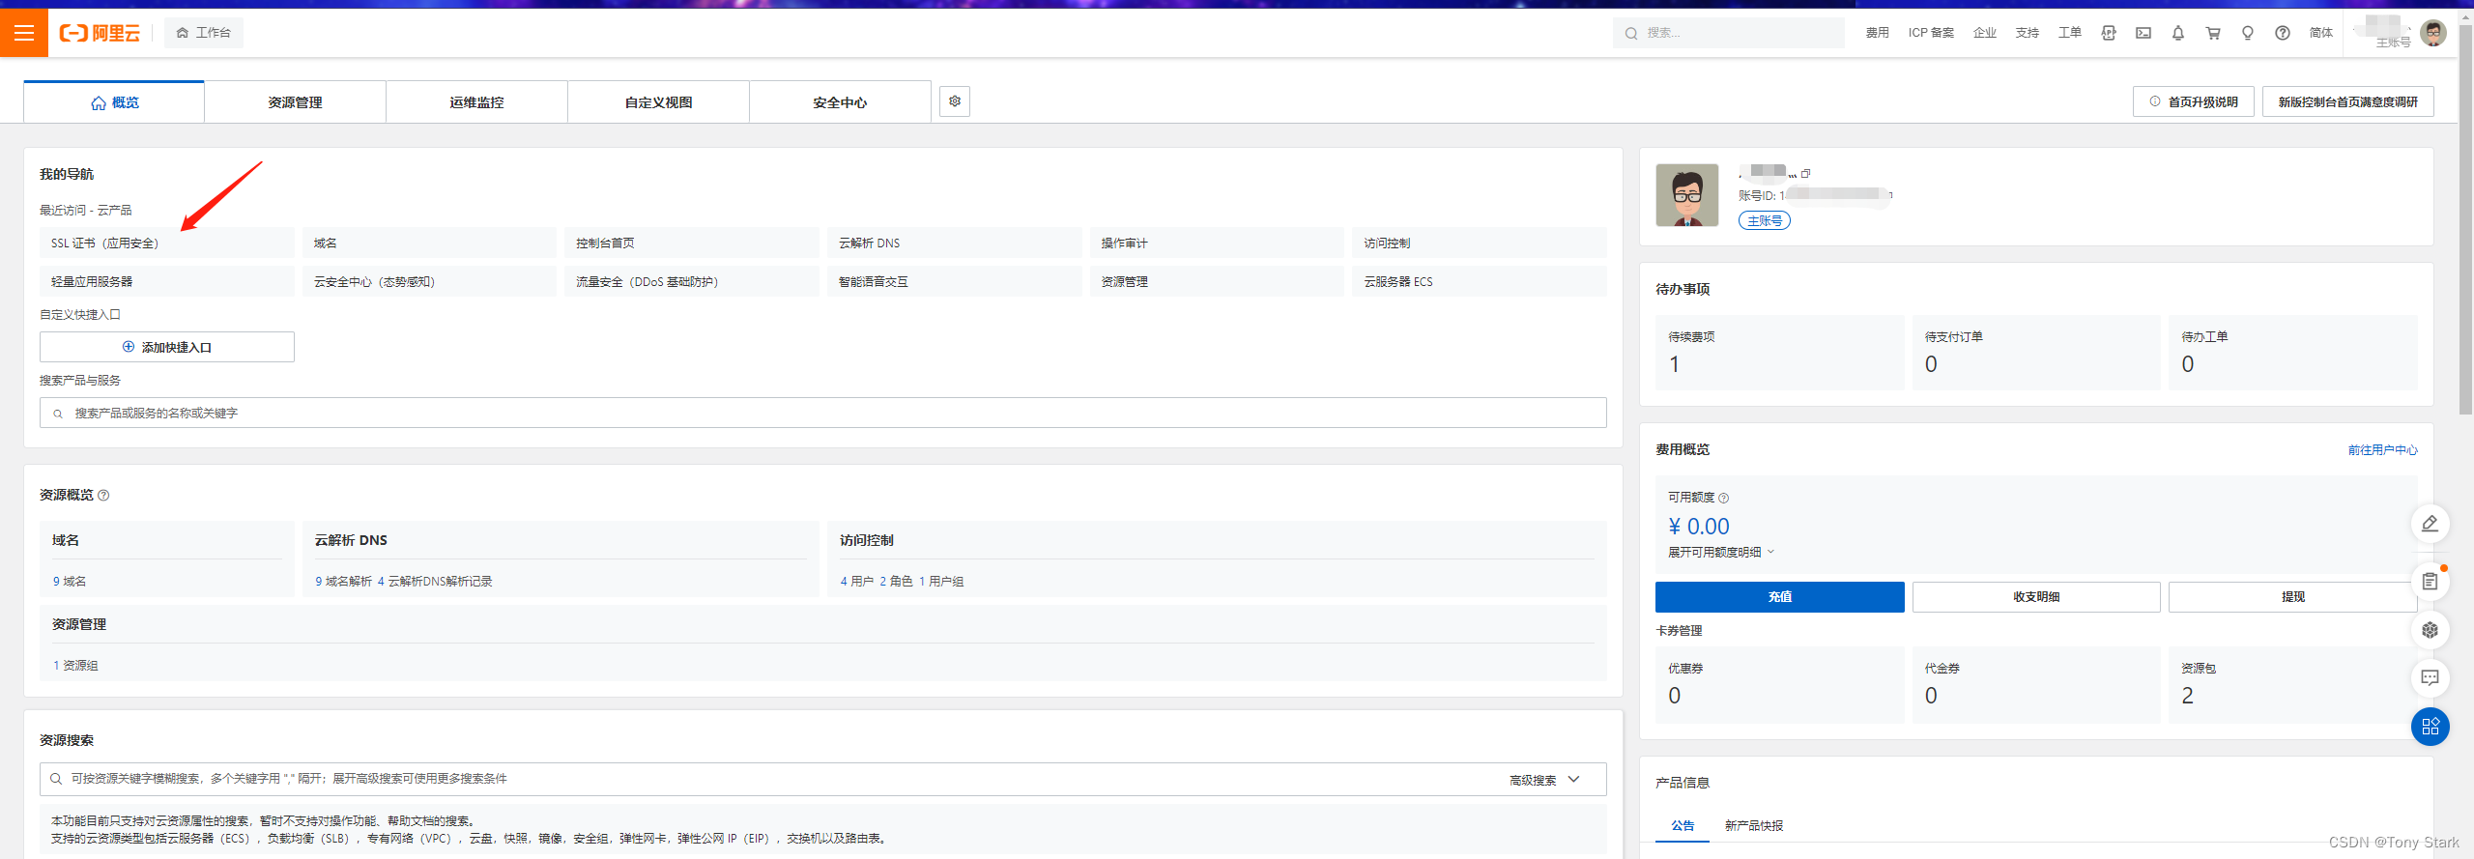Launch Cloud Shell terminal icon
Image resolution: width=2474 pixels, height=859 pixels.
2143,33
